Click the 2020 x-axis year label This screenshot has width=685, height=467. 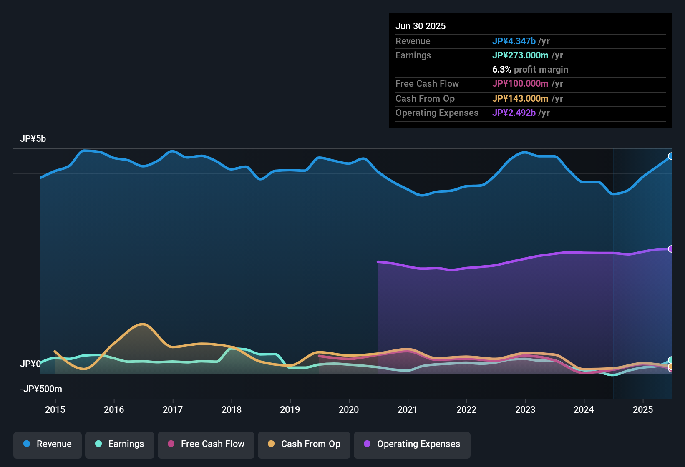pos(349,409)
